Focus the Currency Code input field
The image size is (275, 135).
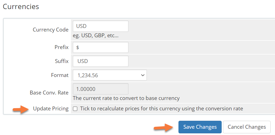(x=100, y=26)
